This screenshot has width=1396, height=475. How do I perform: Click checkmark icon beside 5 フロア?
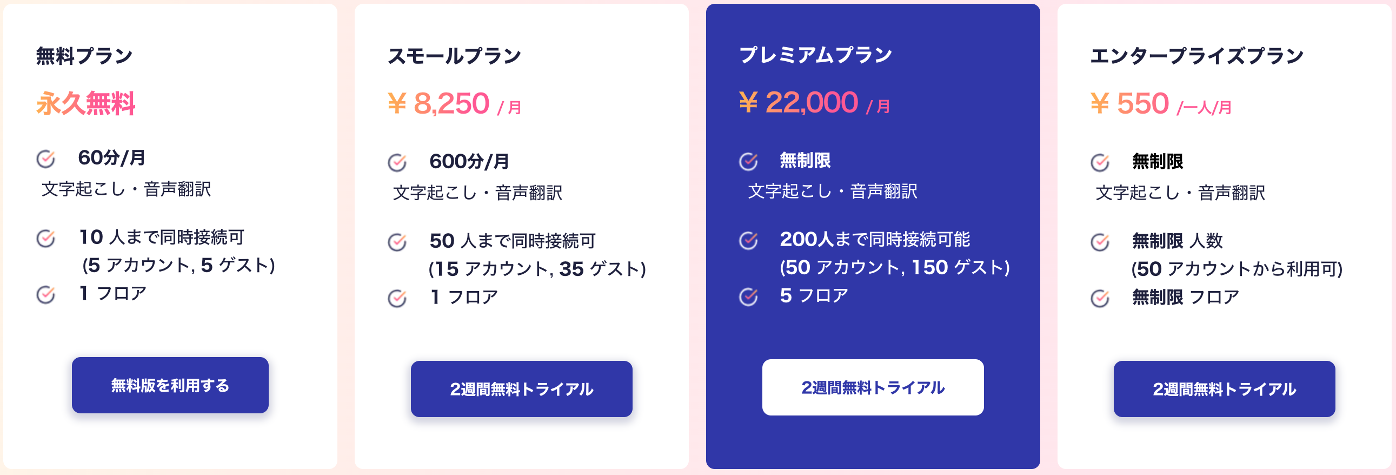(748, 296)
